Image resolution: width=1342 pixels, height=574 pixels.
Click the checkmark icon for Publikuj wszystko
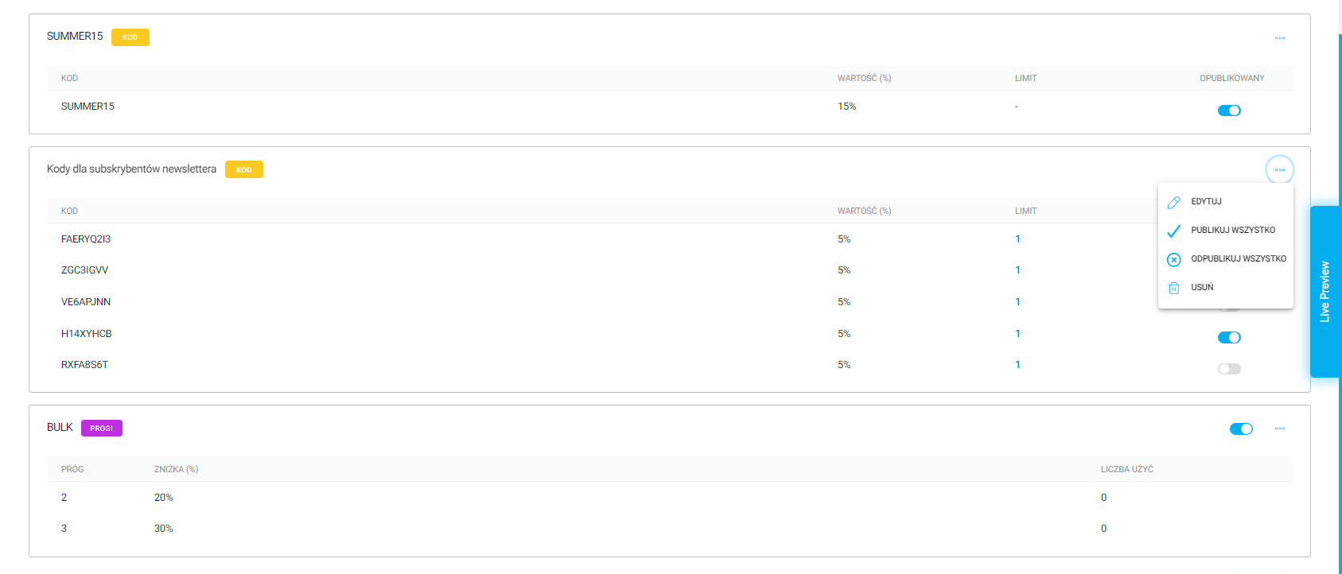coord(1173,231)
